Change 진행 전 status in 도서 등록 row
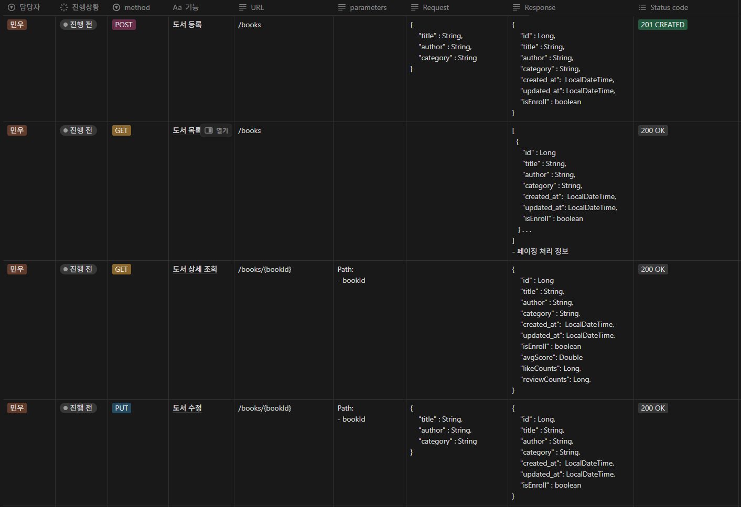Screen dimensions: 741x507 point(78,25)
